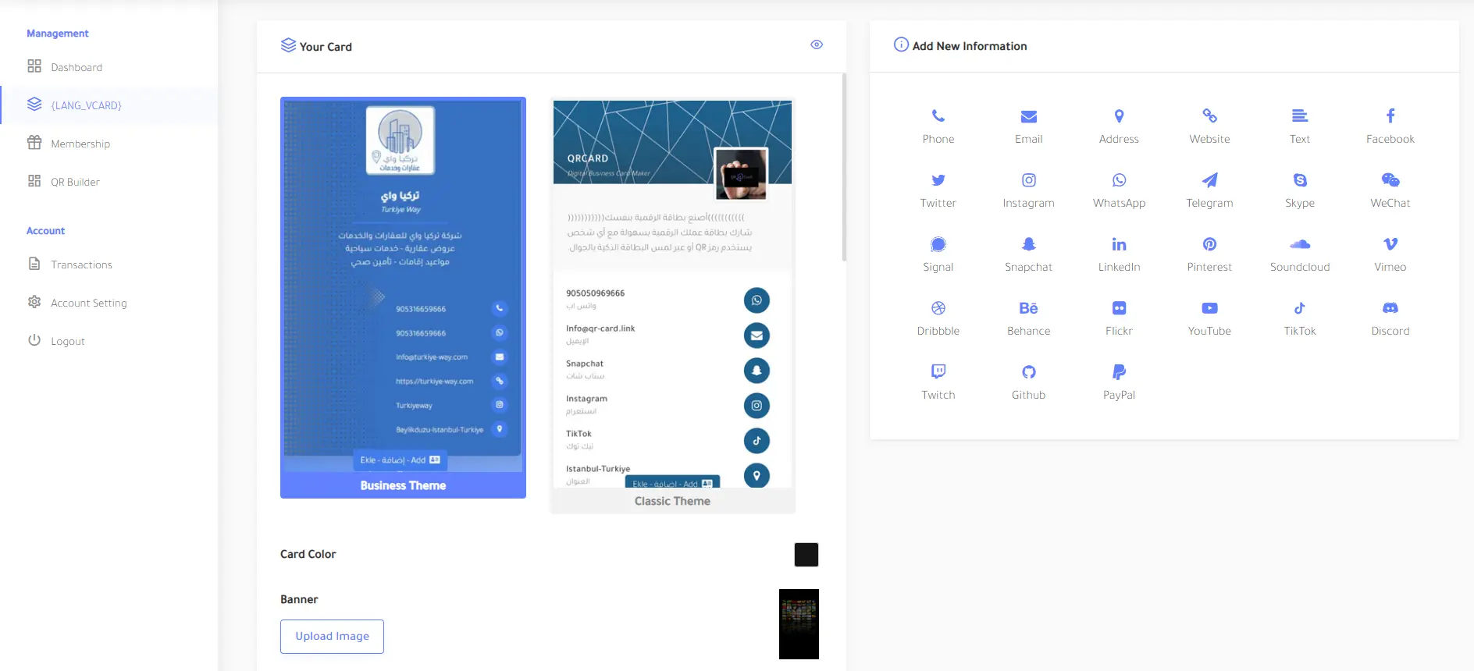Add LinkedIn profile
This screenshot has height=671, width=1474.
tap(1119, 254)
